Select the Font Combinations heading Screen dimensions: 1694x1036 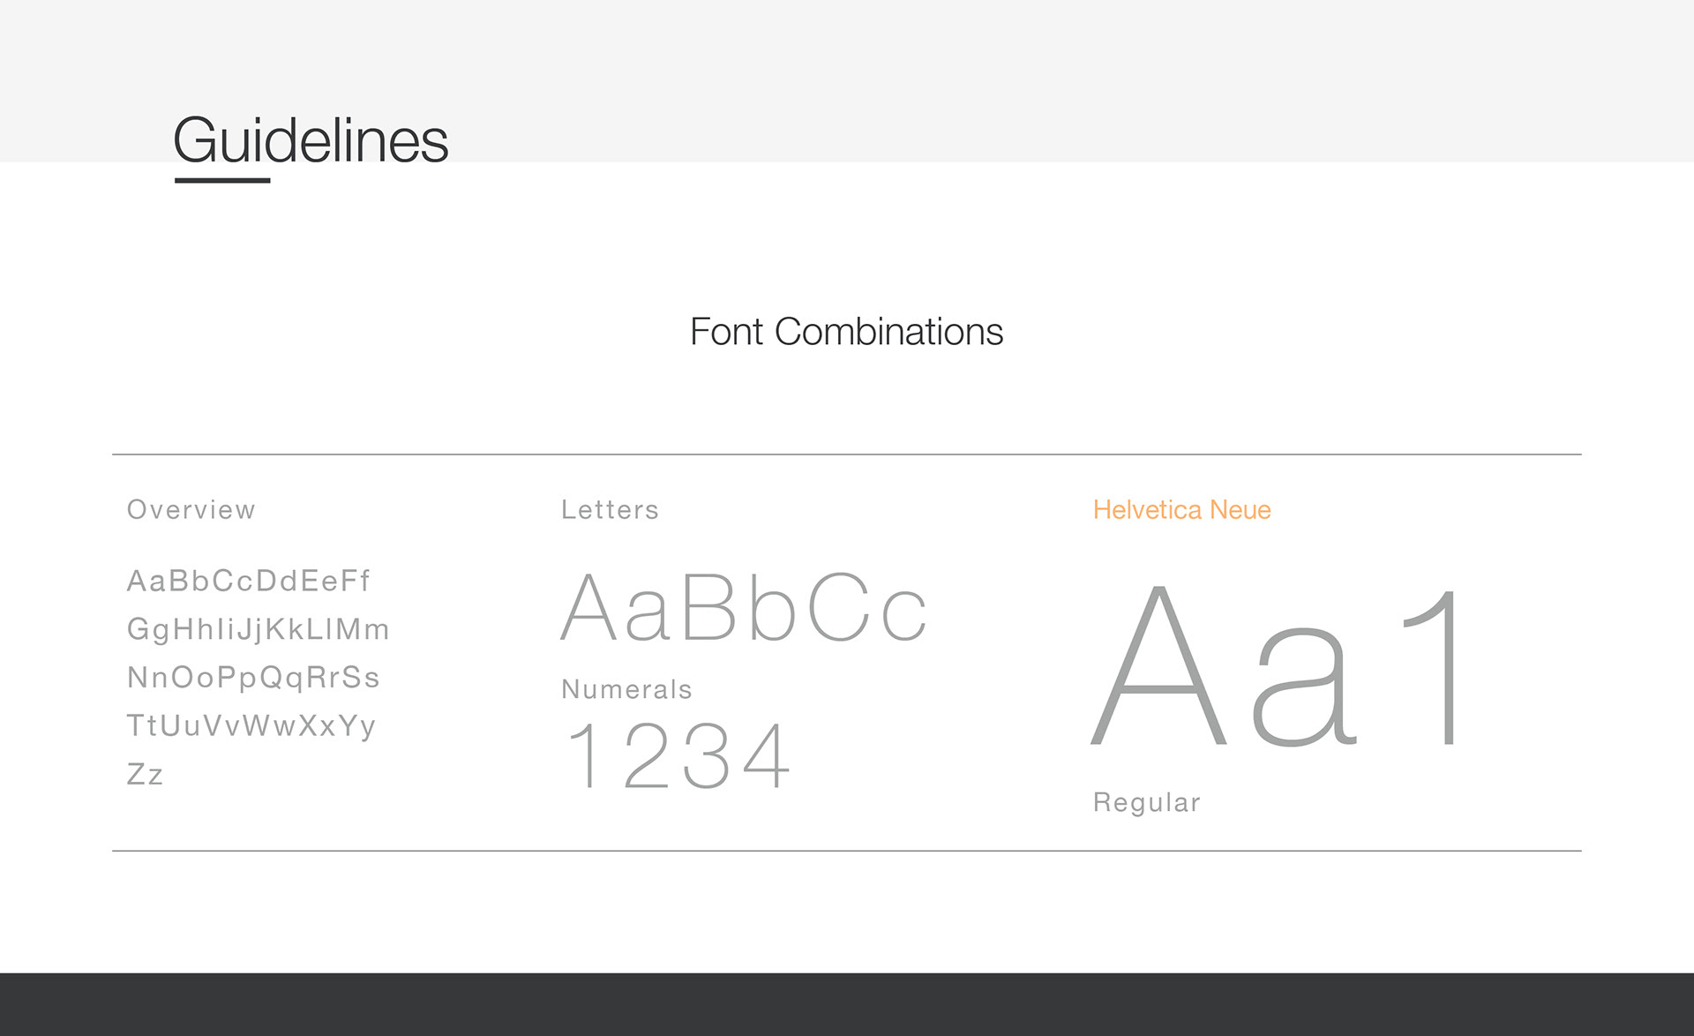846,332
